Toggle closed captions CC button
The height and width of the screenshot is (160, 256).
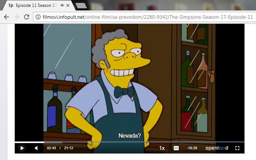tap(176, 148)
